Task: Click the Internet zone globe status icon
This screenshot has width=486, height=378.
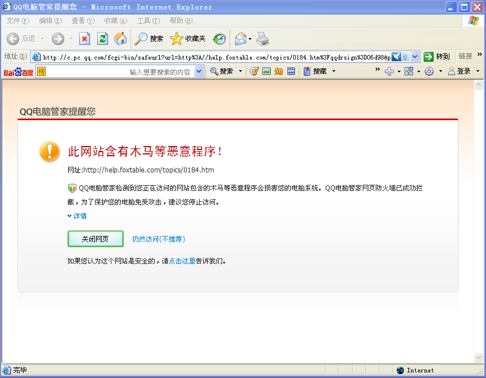Action: click(x=400, y=370)
